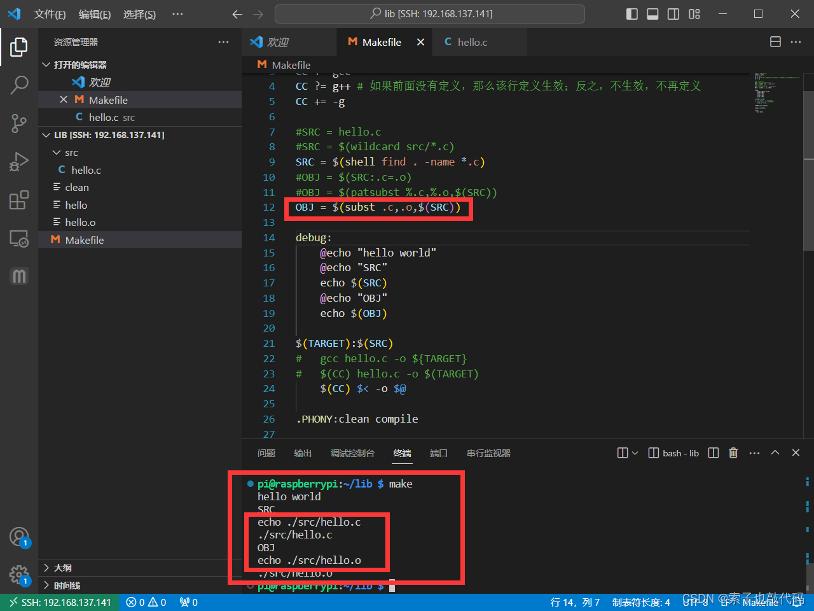Expand the Timeline section

click(x=140, y=586)
